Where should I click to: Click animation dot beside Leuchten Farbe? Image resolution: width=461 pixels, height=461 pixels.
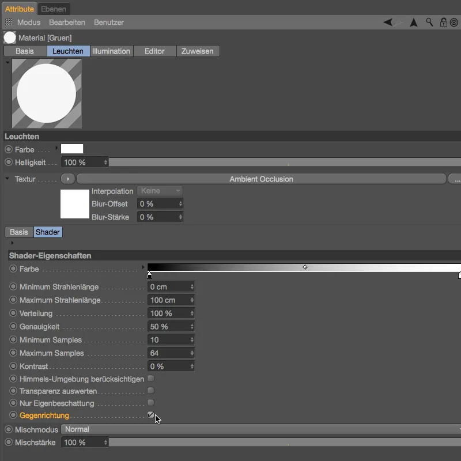9,149
